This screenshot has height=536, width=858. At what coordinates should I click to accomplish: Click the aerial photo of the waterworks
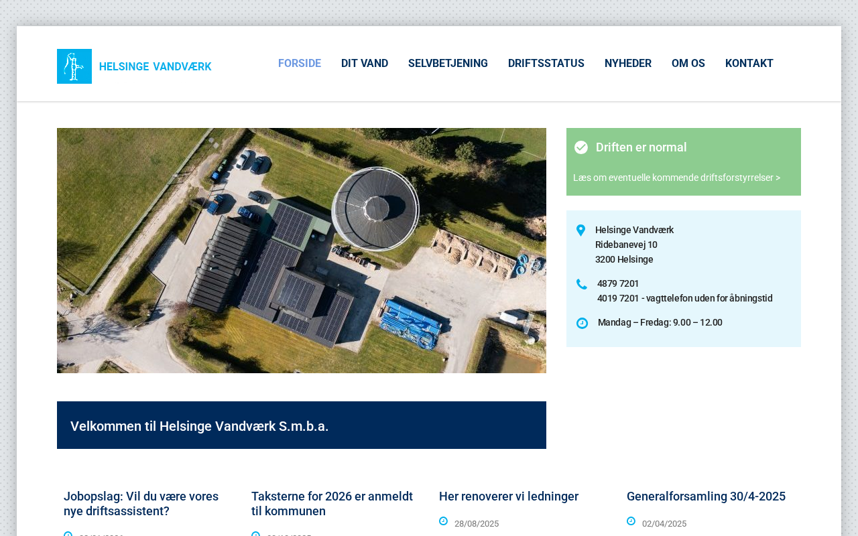(x=302, y=251)
